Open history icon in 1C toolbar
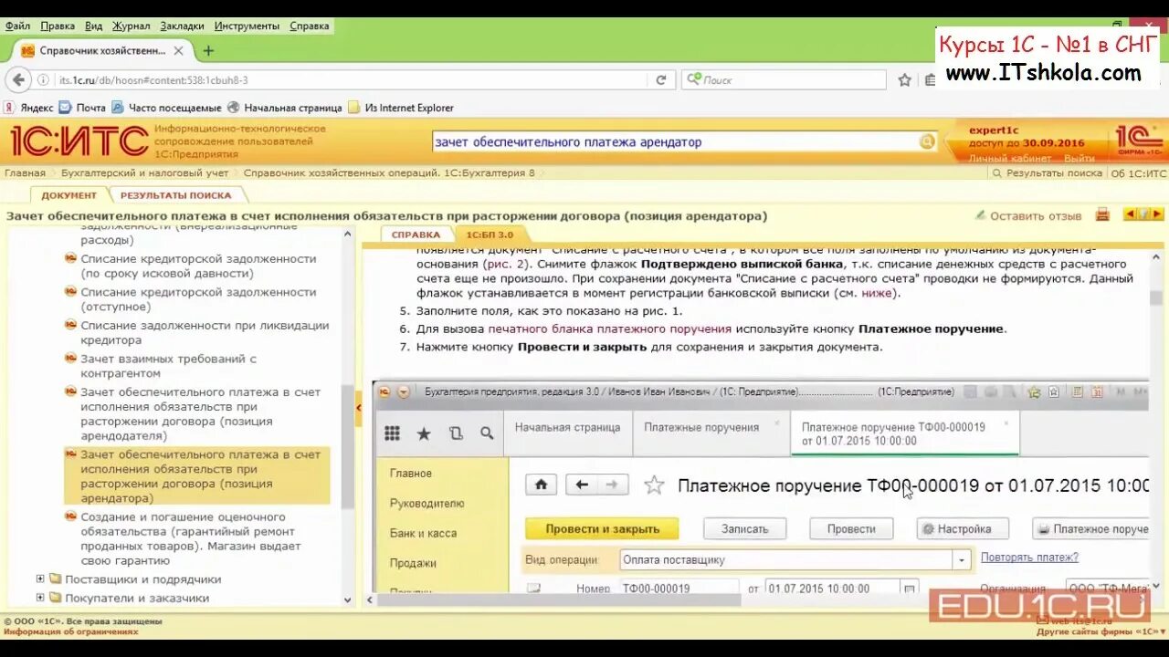Image resolution: width=1169 pixels, height=657 pixels. [456, 433]
